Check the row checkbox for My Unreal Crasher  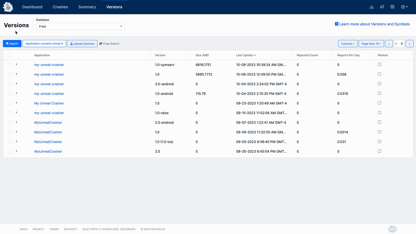[10, 104]
